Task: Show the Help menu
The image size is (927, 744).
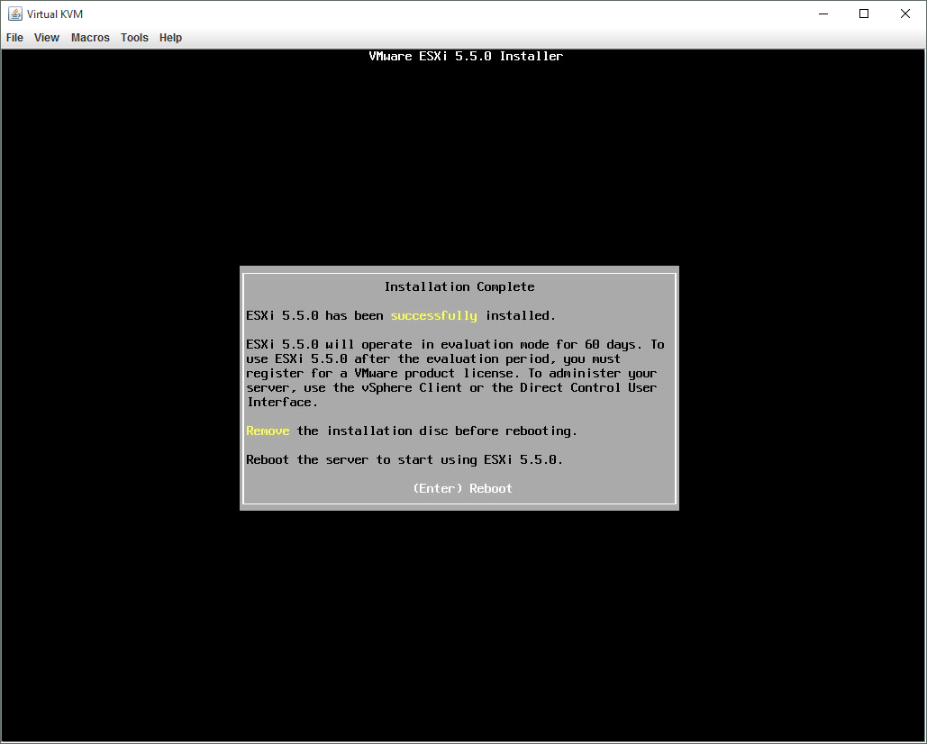Action: coord(170,38)
